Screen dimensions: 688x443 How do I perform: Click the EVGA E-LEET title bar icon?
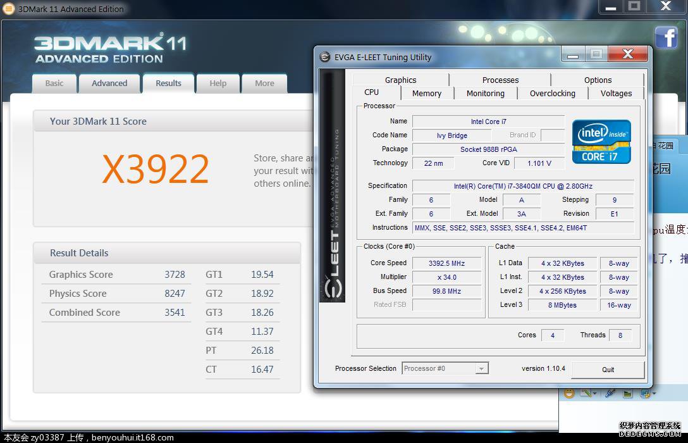point(325,57)
